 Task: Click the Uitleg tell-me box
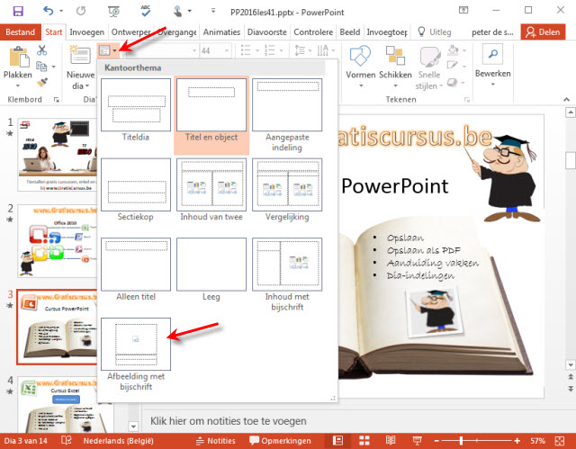point(435,31)
